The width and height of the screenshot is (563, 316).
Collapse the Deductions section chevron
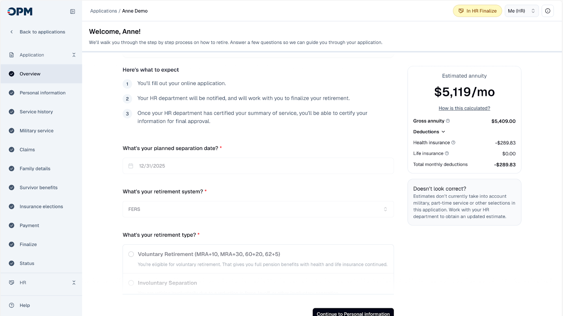click(443, 132)
